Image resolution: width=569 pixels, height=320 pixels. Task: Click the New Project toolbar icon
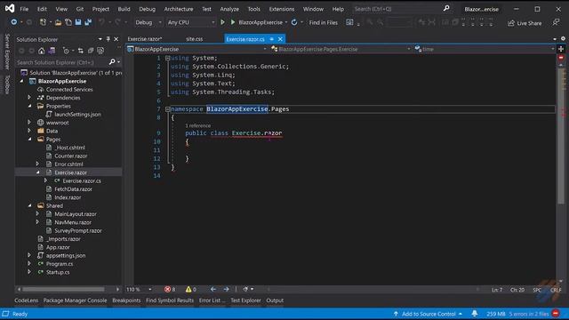coord(43,22)
